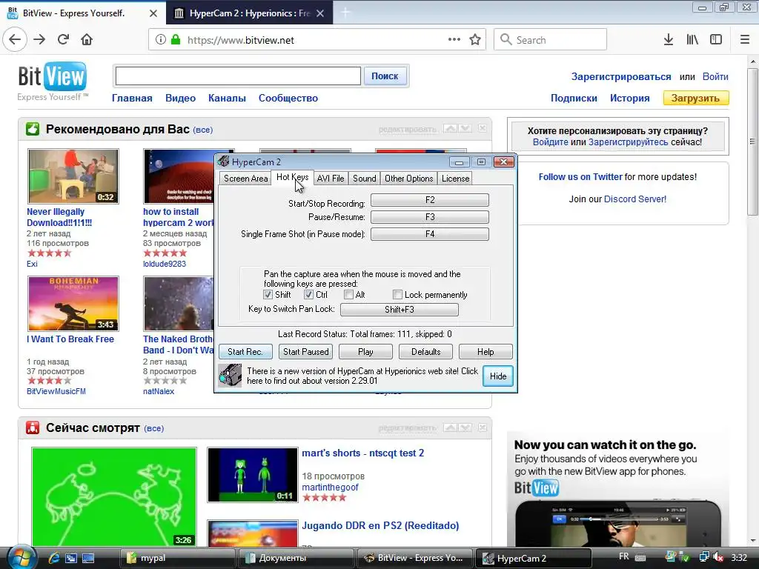The width and height of the screenshot is (759, 569).
Task: Switch to the Screen Area tab
Action: click(x=245, y=179)
